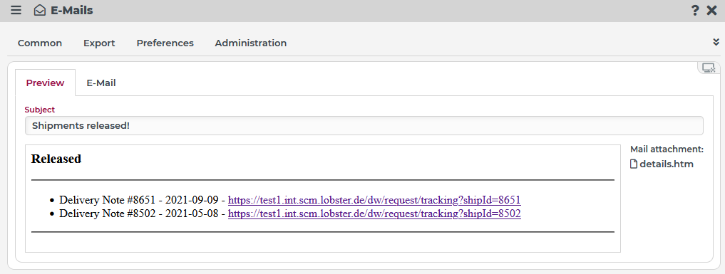This screenshot has height=274, width=725.
Task: Click the detach panel monitor icon
Action: pos(709,68)
